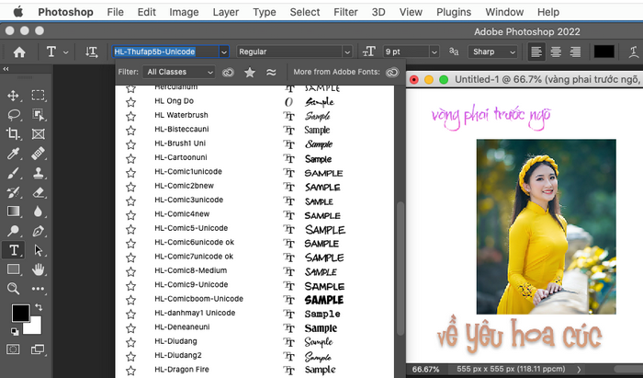Open the All Classes filter dropdown
This screenshot has width=643, height=378.
coord(178,73)
